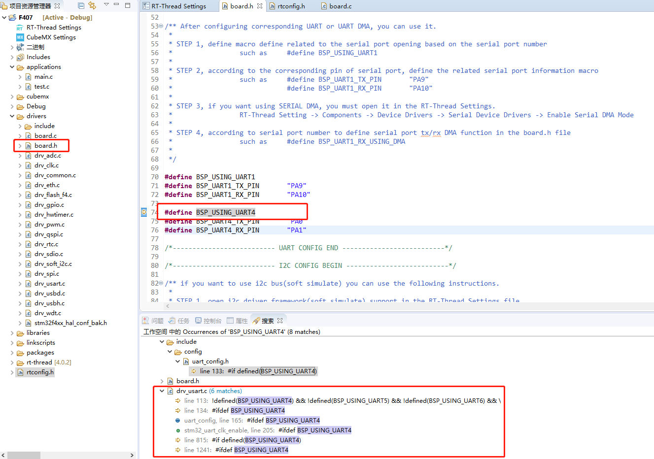654x459 pixels.
Task: Click the linkscripts folder icon
Action: pyautogui.click(x=20, y=343)
